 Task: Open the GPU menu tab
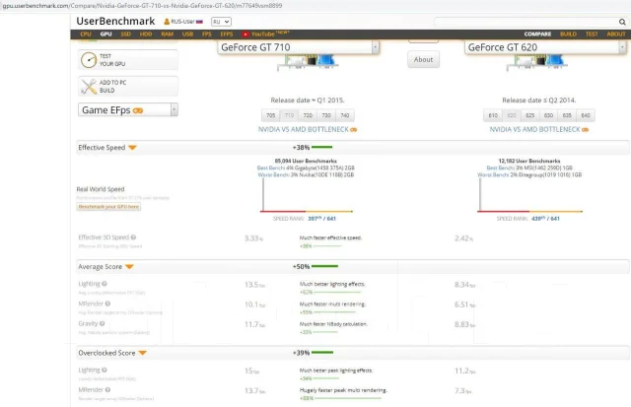[105, 34]
